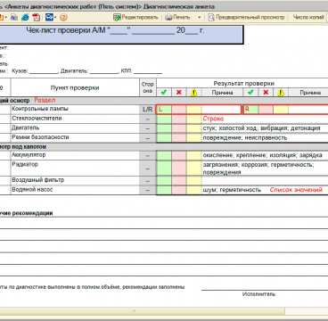Open the Word export icon in toolbar
The image size is (328, 321).
coord(14,18)
